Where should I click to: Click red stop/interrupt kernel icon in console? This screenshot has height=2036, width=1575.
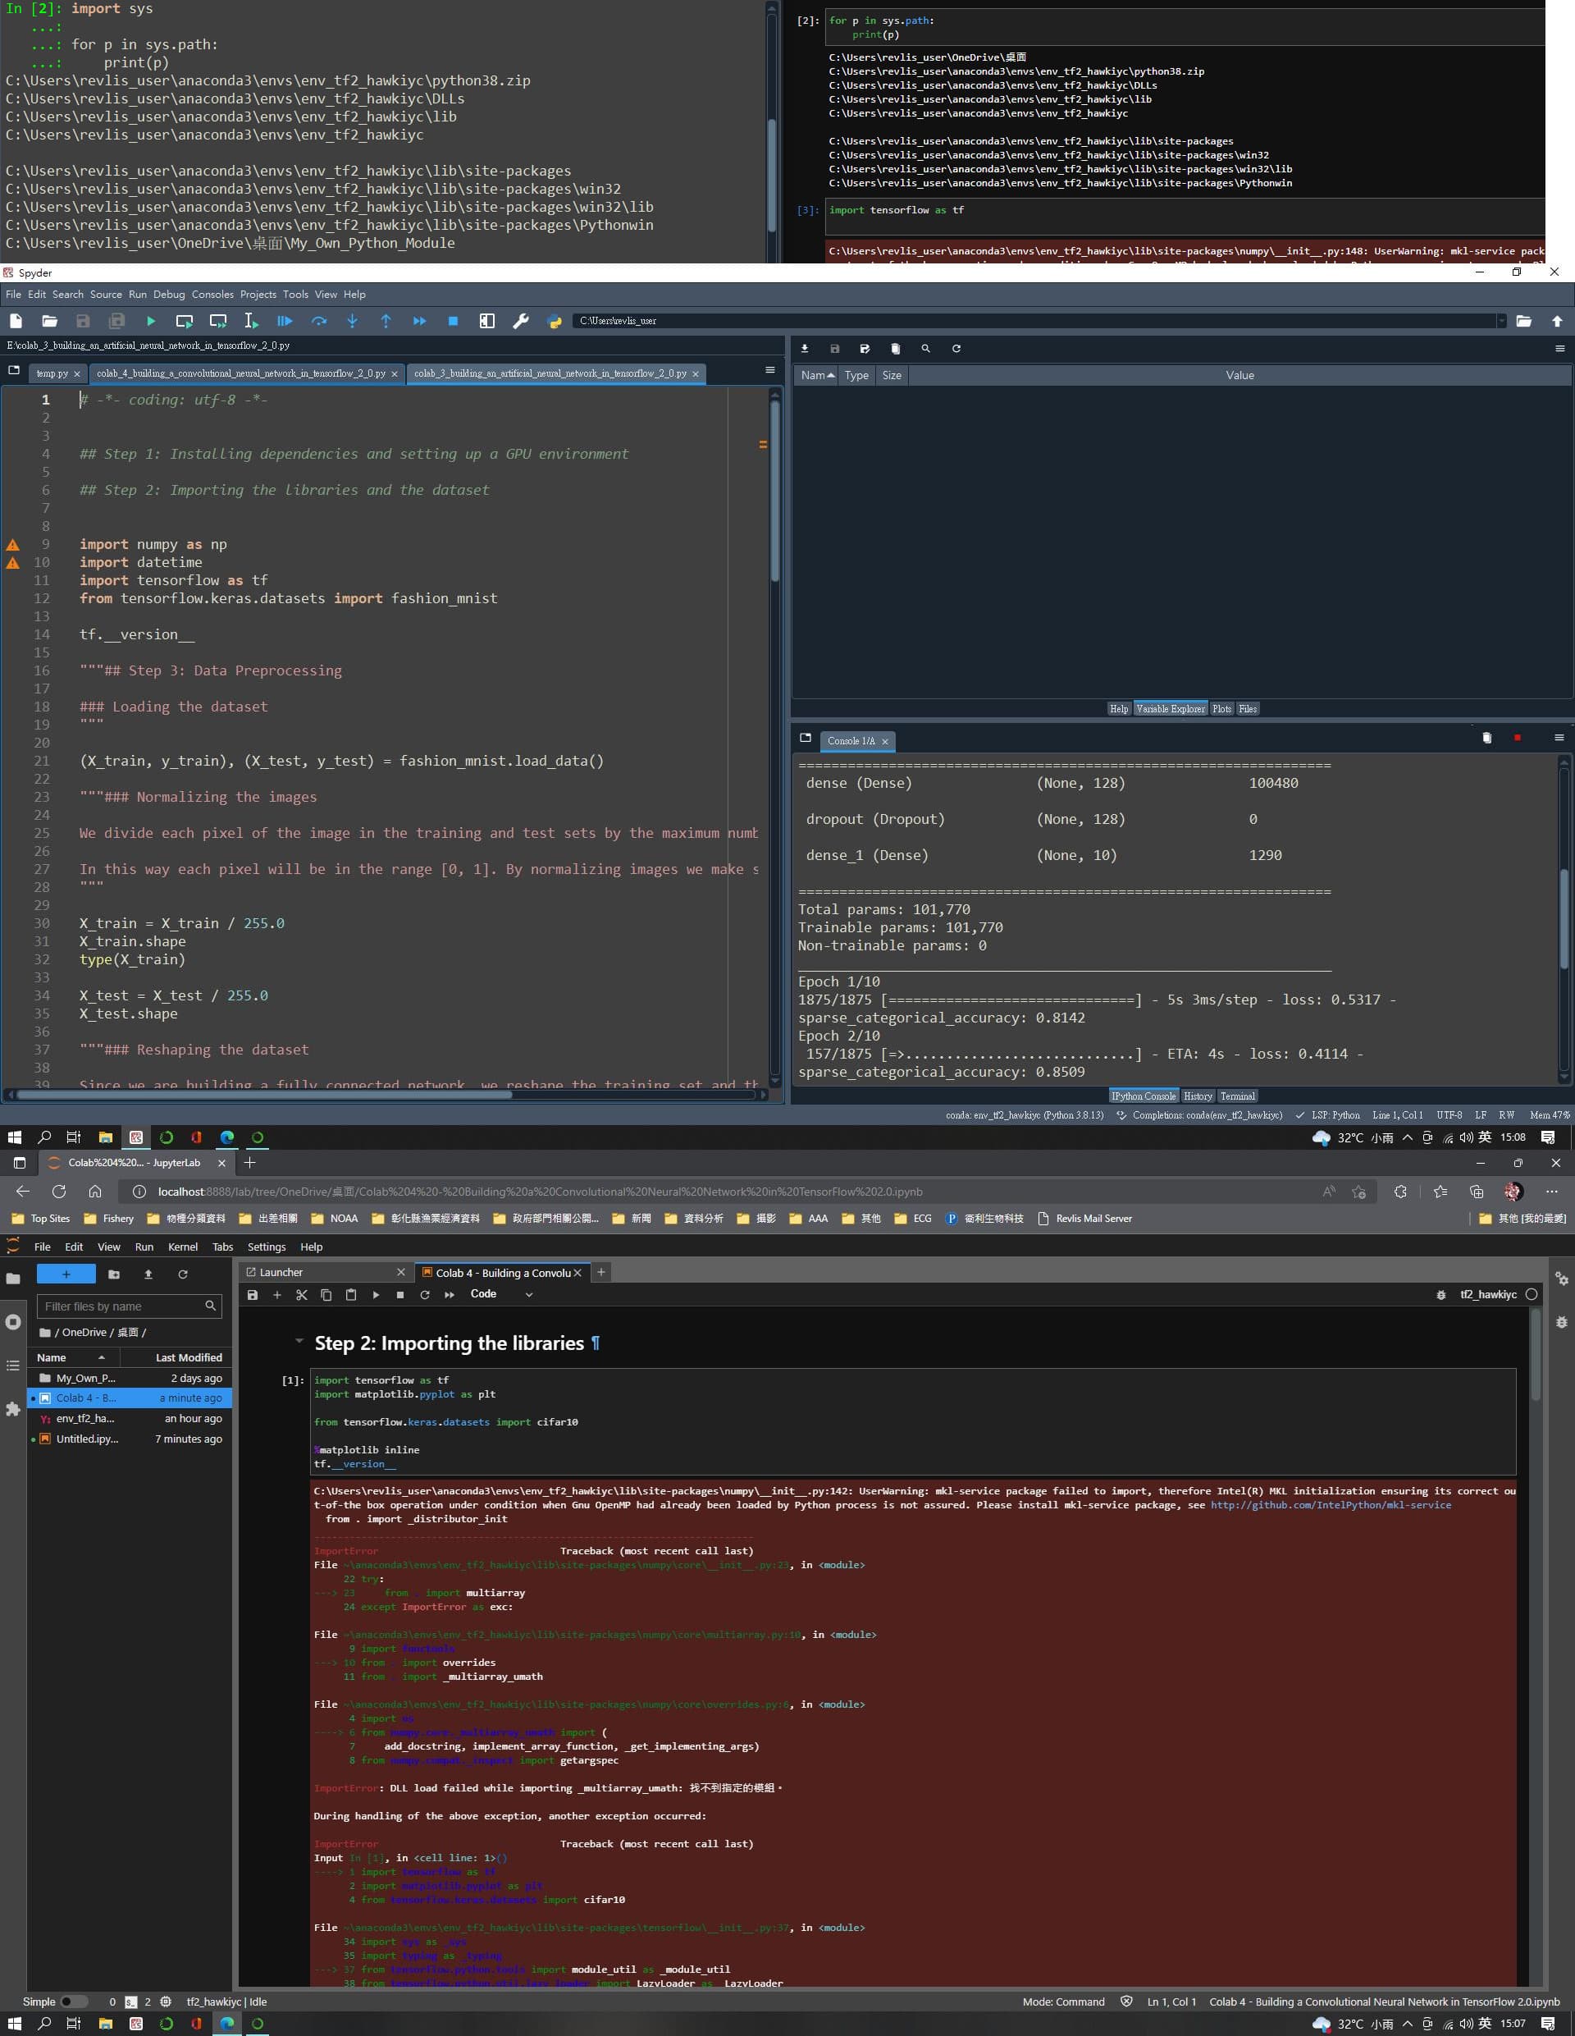1518,738
